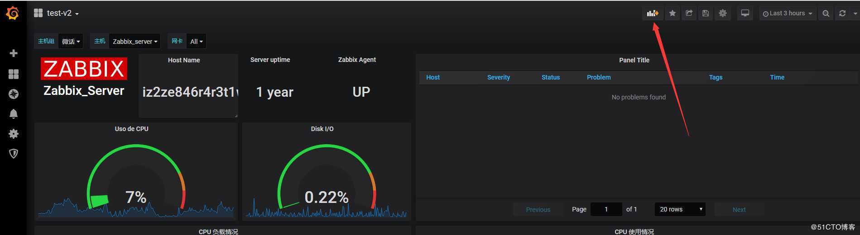Open the CPU 使用情况 panel title
Image resolution: width=860 pixels, height=235 pixels.
(634, 231)
